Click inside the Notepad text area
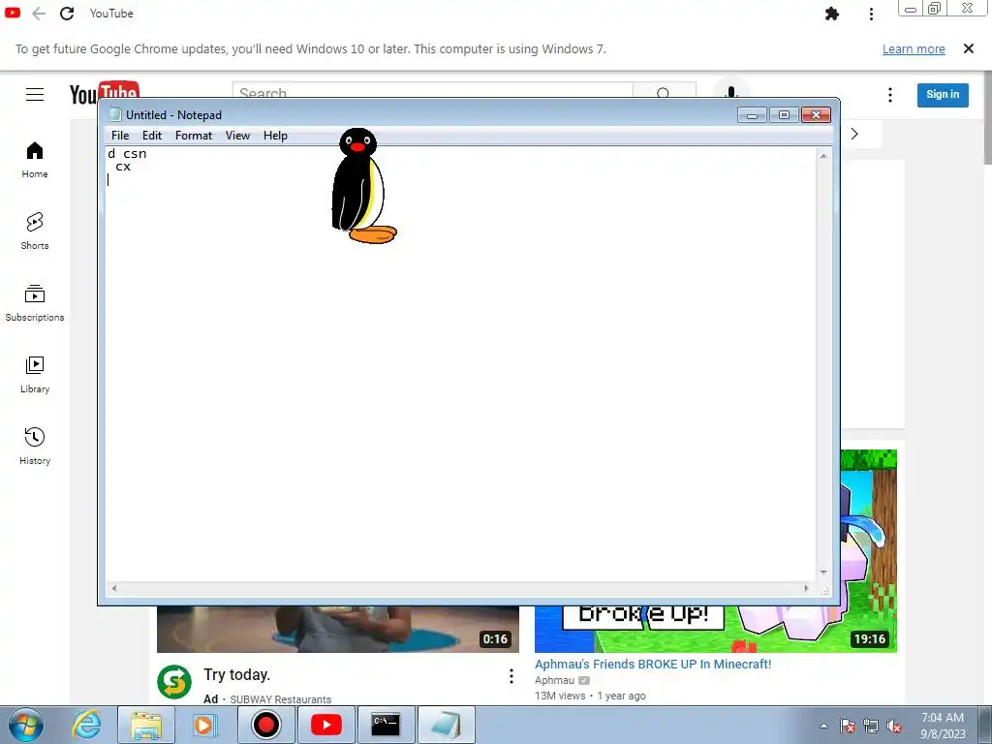992x744 pixels. (x=460, y=364)
